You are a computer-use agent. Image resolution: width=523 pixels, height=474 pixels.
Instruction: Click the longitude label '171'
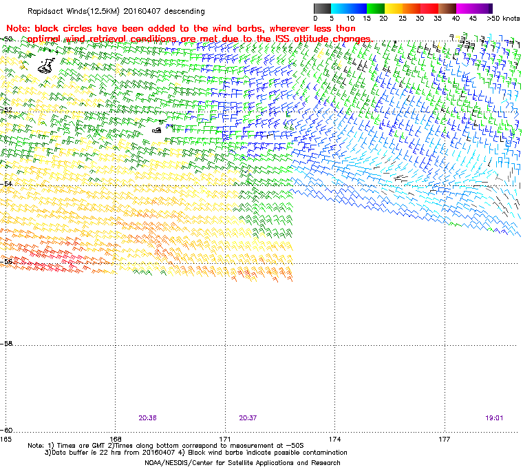tap(225, 440)
